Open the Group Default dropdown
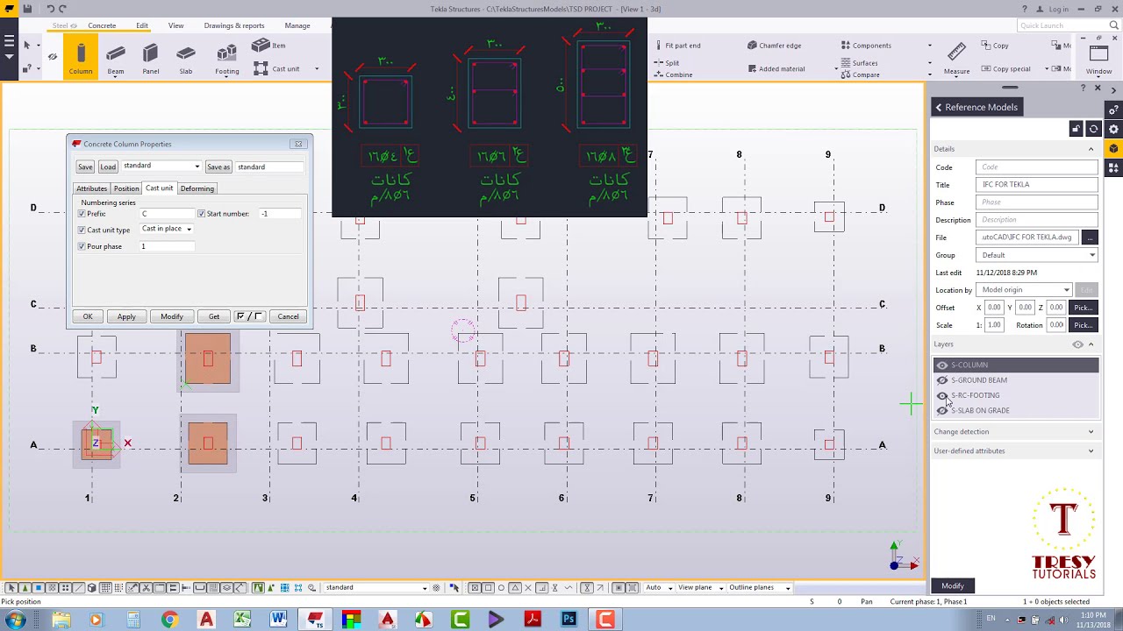The height and width of the screenshot is (631, 1123). (x=1037, y=255)
